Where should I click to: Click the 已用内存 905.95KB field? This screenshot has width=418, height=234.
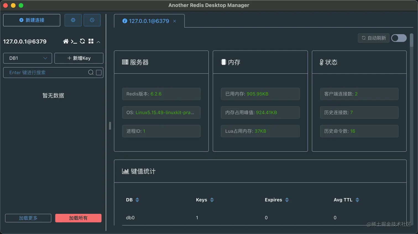pos(260,94)
